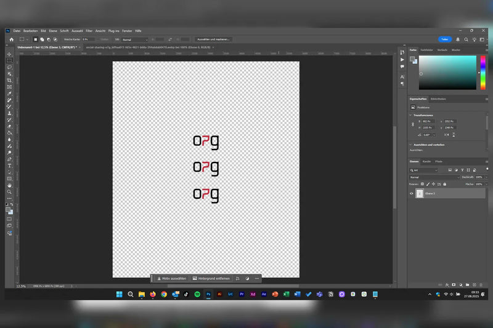Open the layer blend mode dropdown

(434, 177)
